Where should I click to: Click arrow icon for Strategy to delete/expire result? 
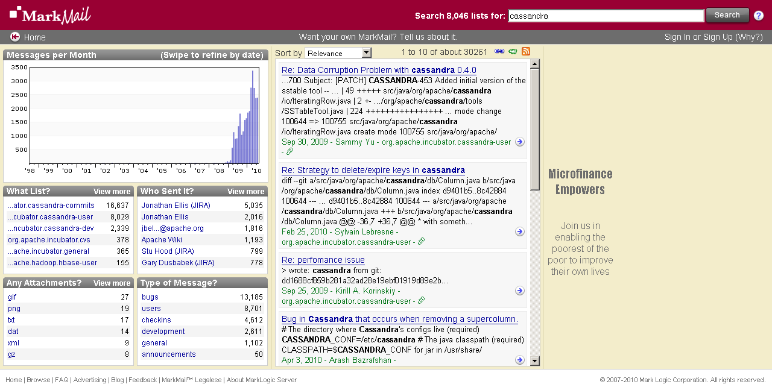pyautogui.click(x=520, y=231)
